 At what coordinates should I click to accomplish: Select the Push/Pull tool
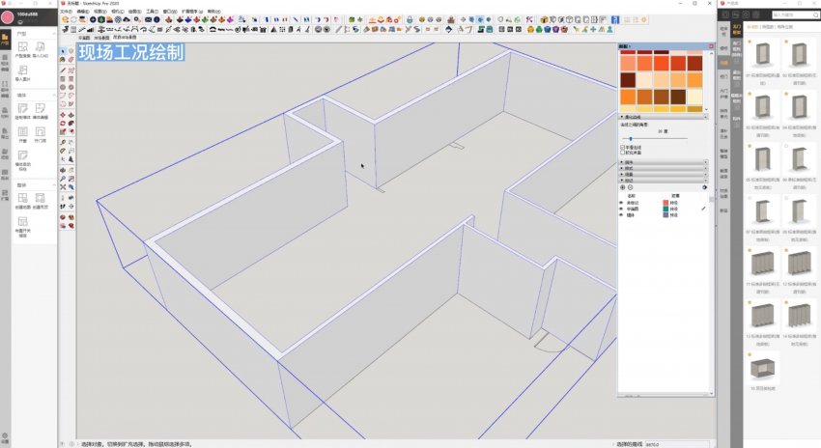point(71,115)
